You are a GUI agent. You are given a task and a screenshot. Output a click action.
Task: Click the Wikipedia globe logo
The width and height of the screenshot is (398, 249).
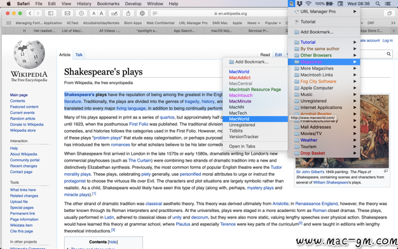(29, 54)
